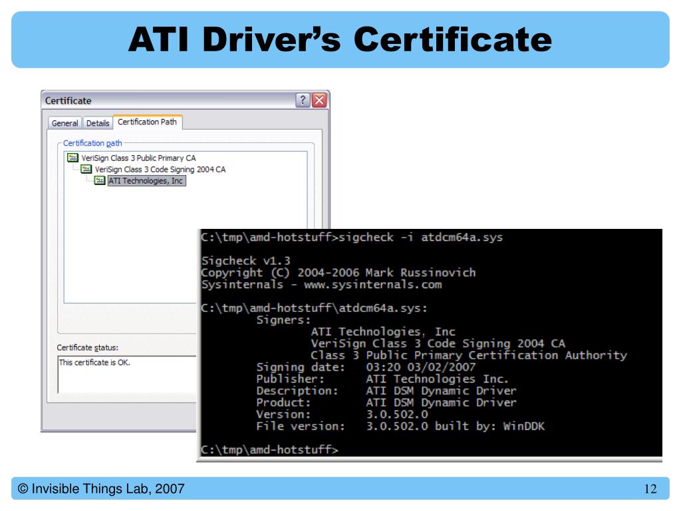Select the VeriSign Class 3 Public Primary CA entry
The height and width of the screenshot is (511, 681).
[138, 158]
